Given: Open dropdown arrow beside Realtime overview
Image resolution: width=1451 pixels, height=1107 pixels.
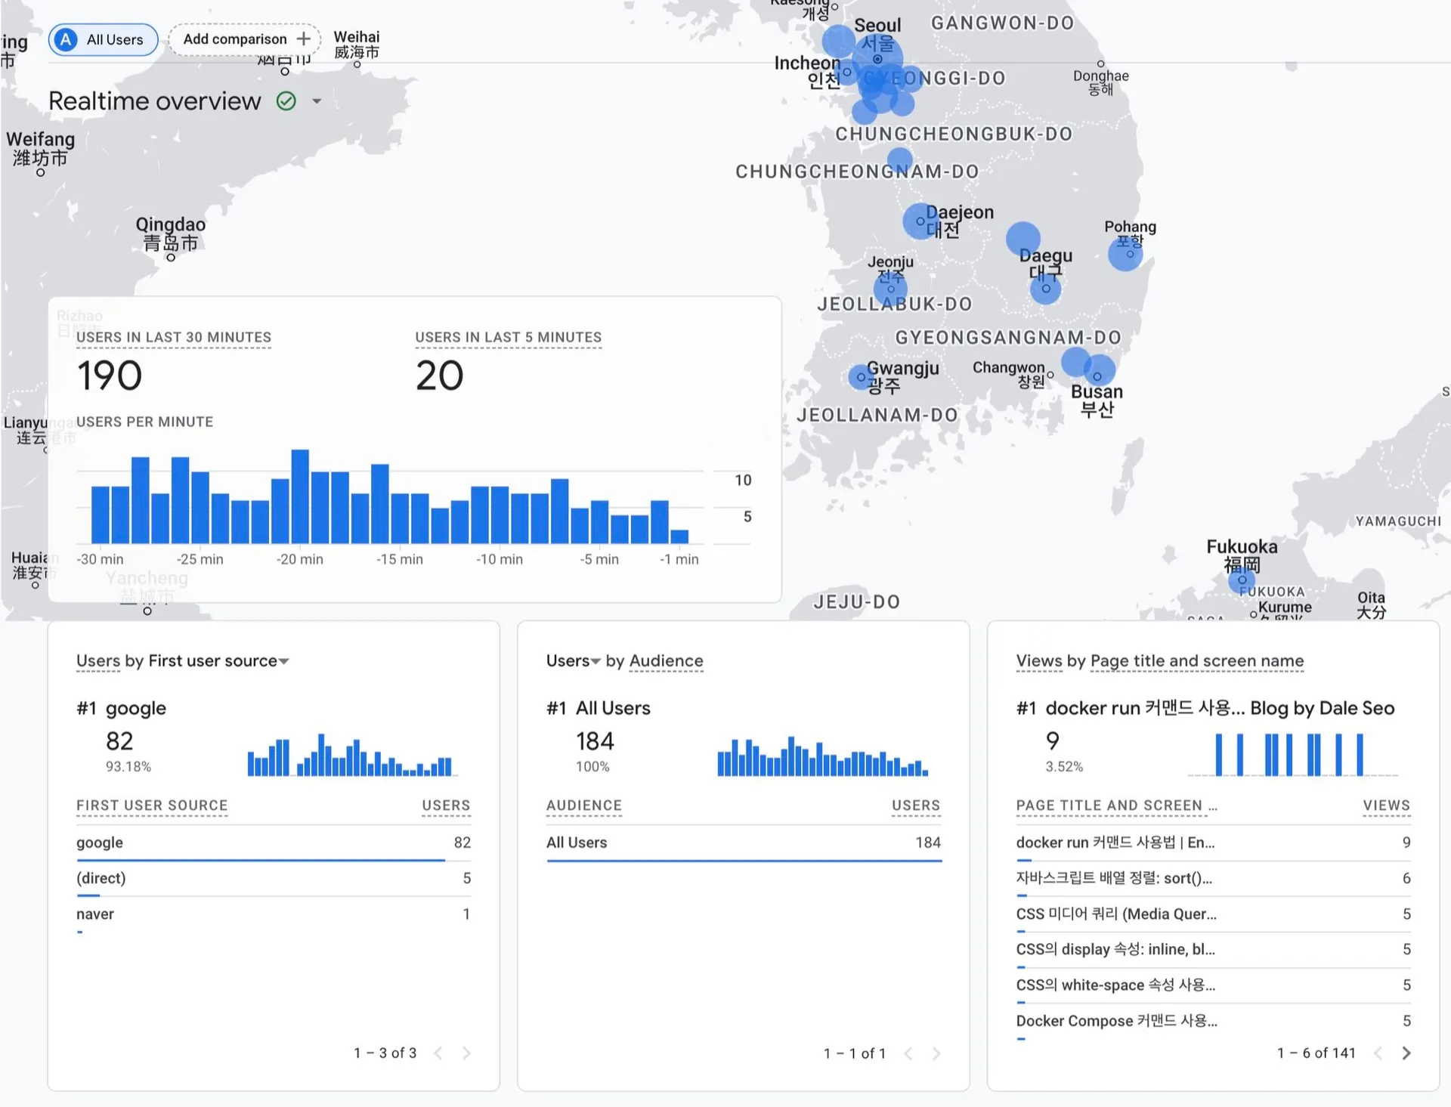Looking at the screenshot, I should tap(317, 101).
